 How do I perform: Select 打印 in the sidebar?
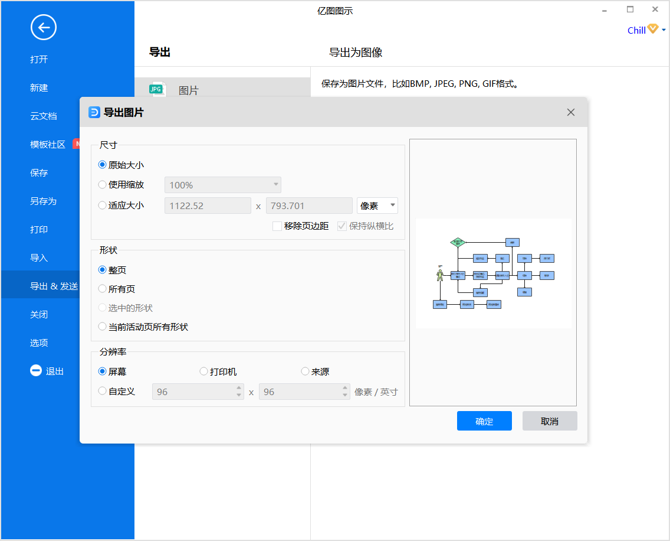click(x=39, y=229)
